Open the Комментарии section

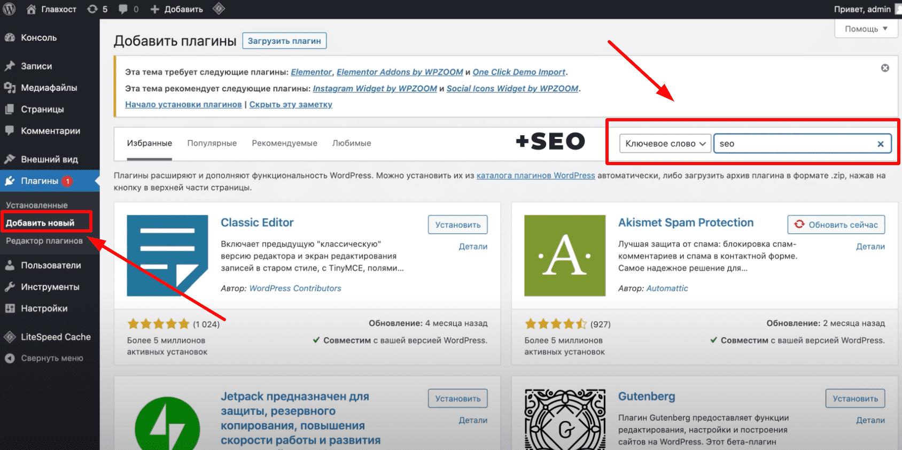[50, 131]
